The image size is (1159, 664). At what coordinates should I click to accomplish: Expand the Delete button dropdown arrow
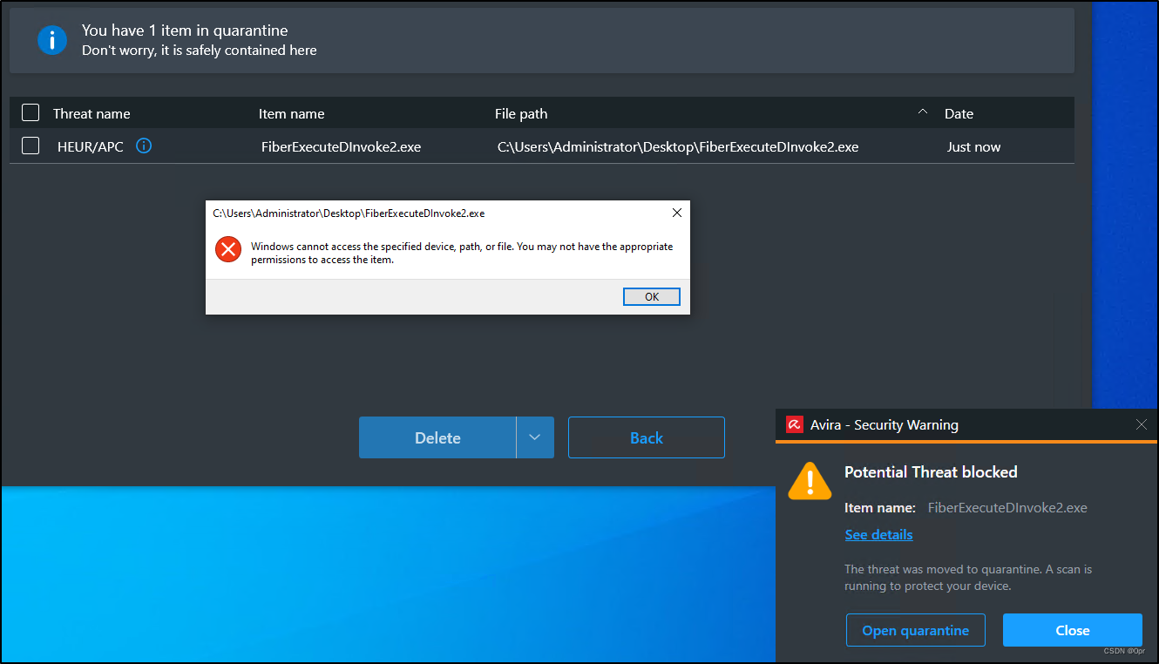pos(535,437)
